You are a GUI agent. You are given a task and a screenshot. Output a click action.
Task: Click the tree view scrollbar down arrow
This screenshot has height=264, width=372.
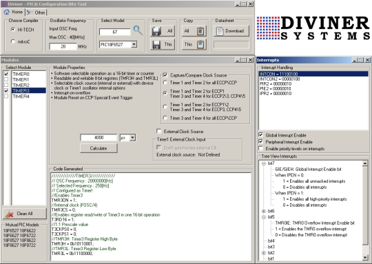(x=365, y=258)
